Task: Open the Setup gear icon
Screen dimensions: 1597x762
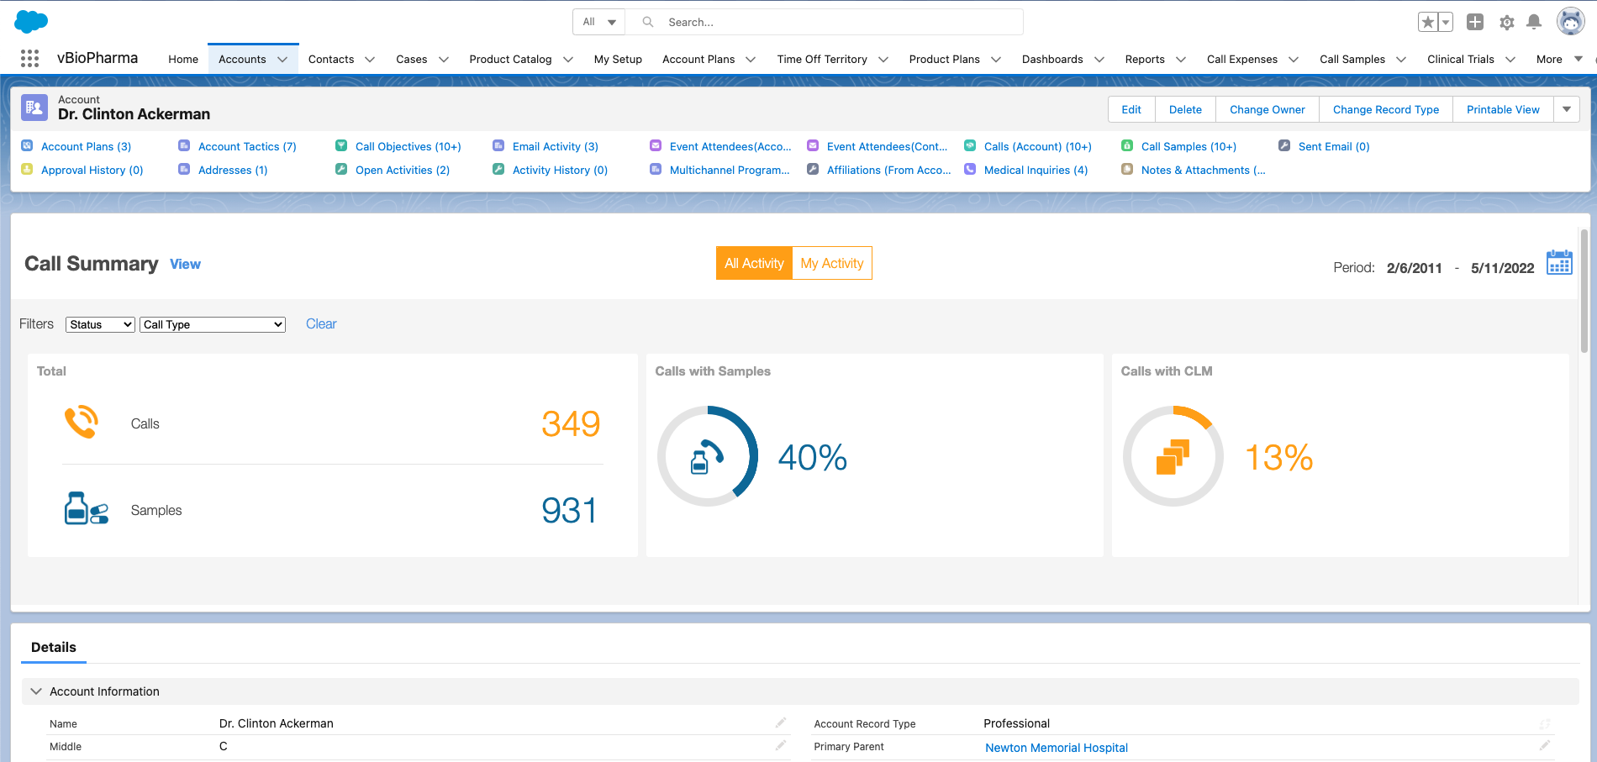Action: pos(1507,23)
